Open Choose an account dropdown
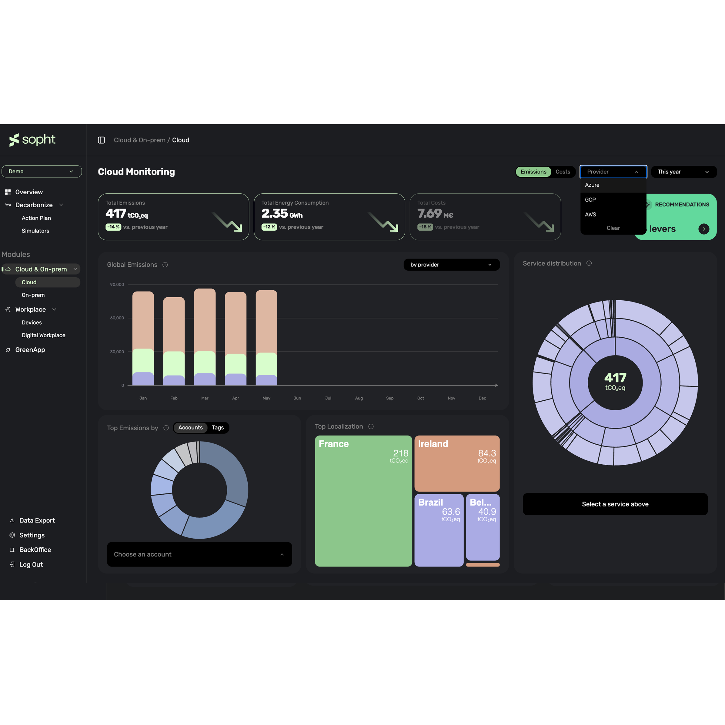The height and width of the screenshot is (725, 725). click(x=199, y=554)
